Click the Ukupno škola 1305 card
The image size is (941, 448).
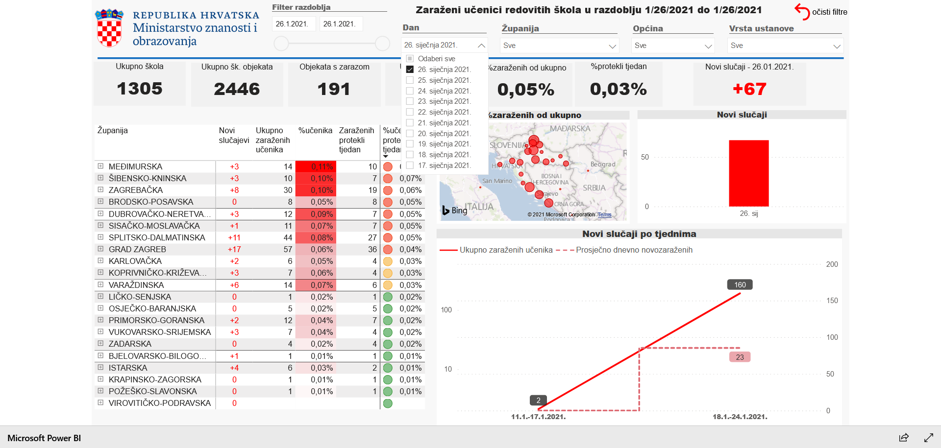click(140, 83)
